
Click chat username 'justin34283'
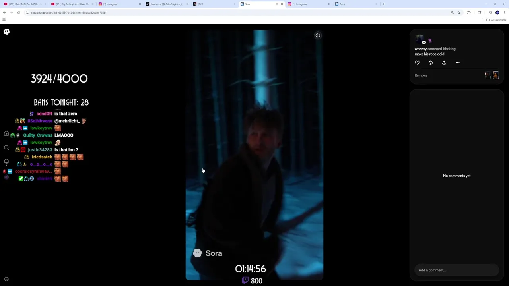(40, 150)
